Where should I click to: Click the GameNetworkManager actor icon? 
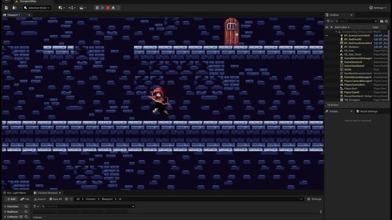tap(342, 58)
